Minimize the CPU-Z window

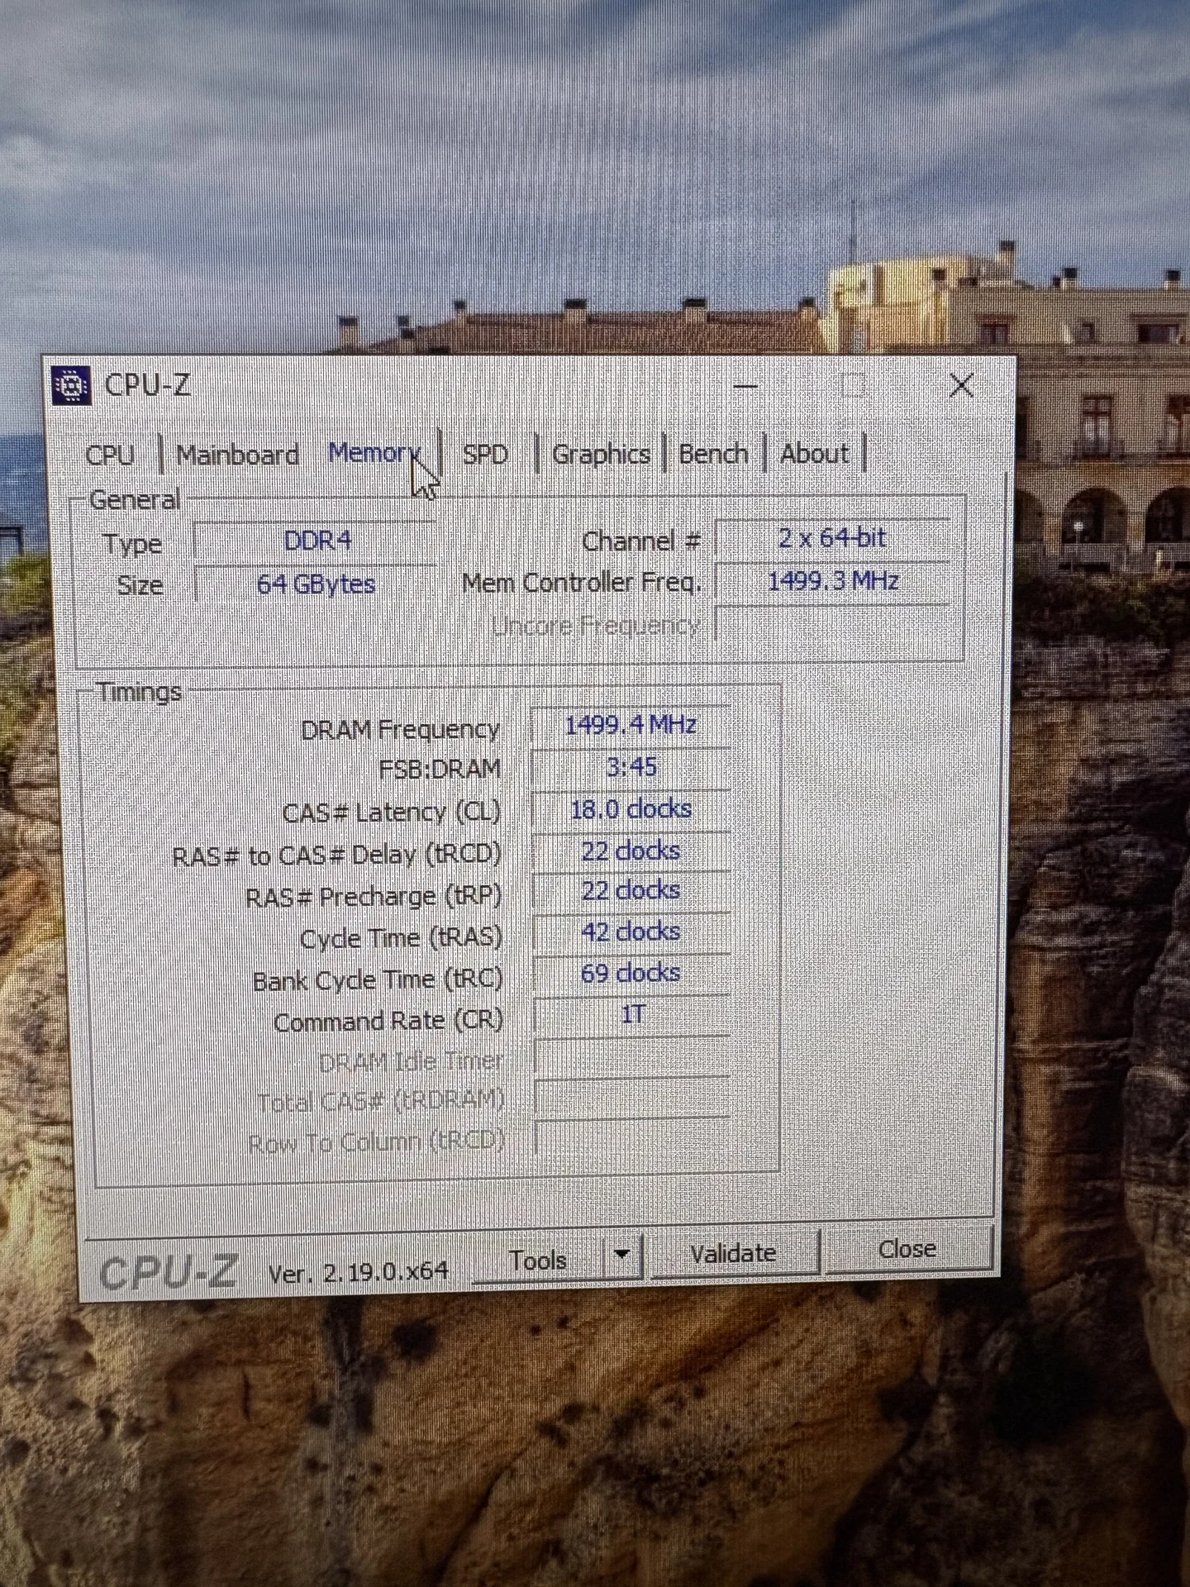click(x=745, y=386)
